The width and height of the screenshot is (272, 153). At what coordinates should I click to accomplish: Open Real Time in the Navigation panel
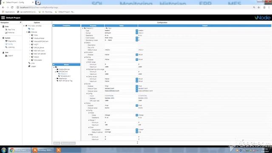point(11,30)
